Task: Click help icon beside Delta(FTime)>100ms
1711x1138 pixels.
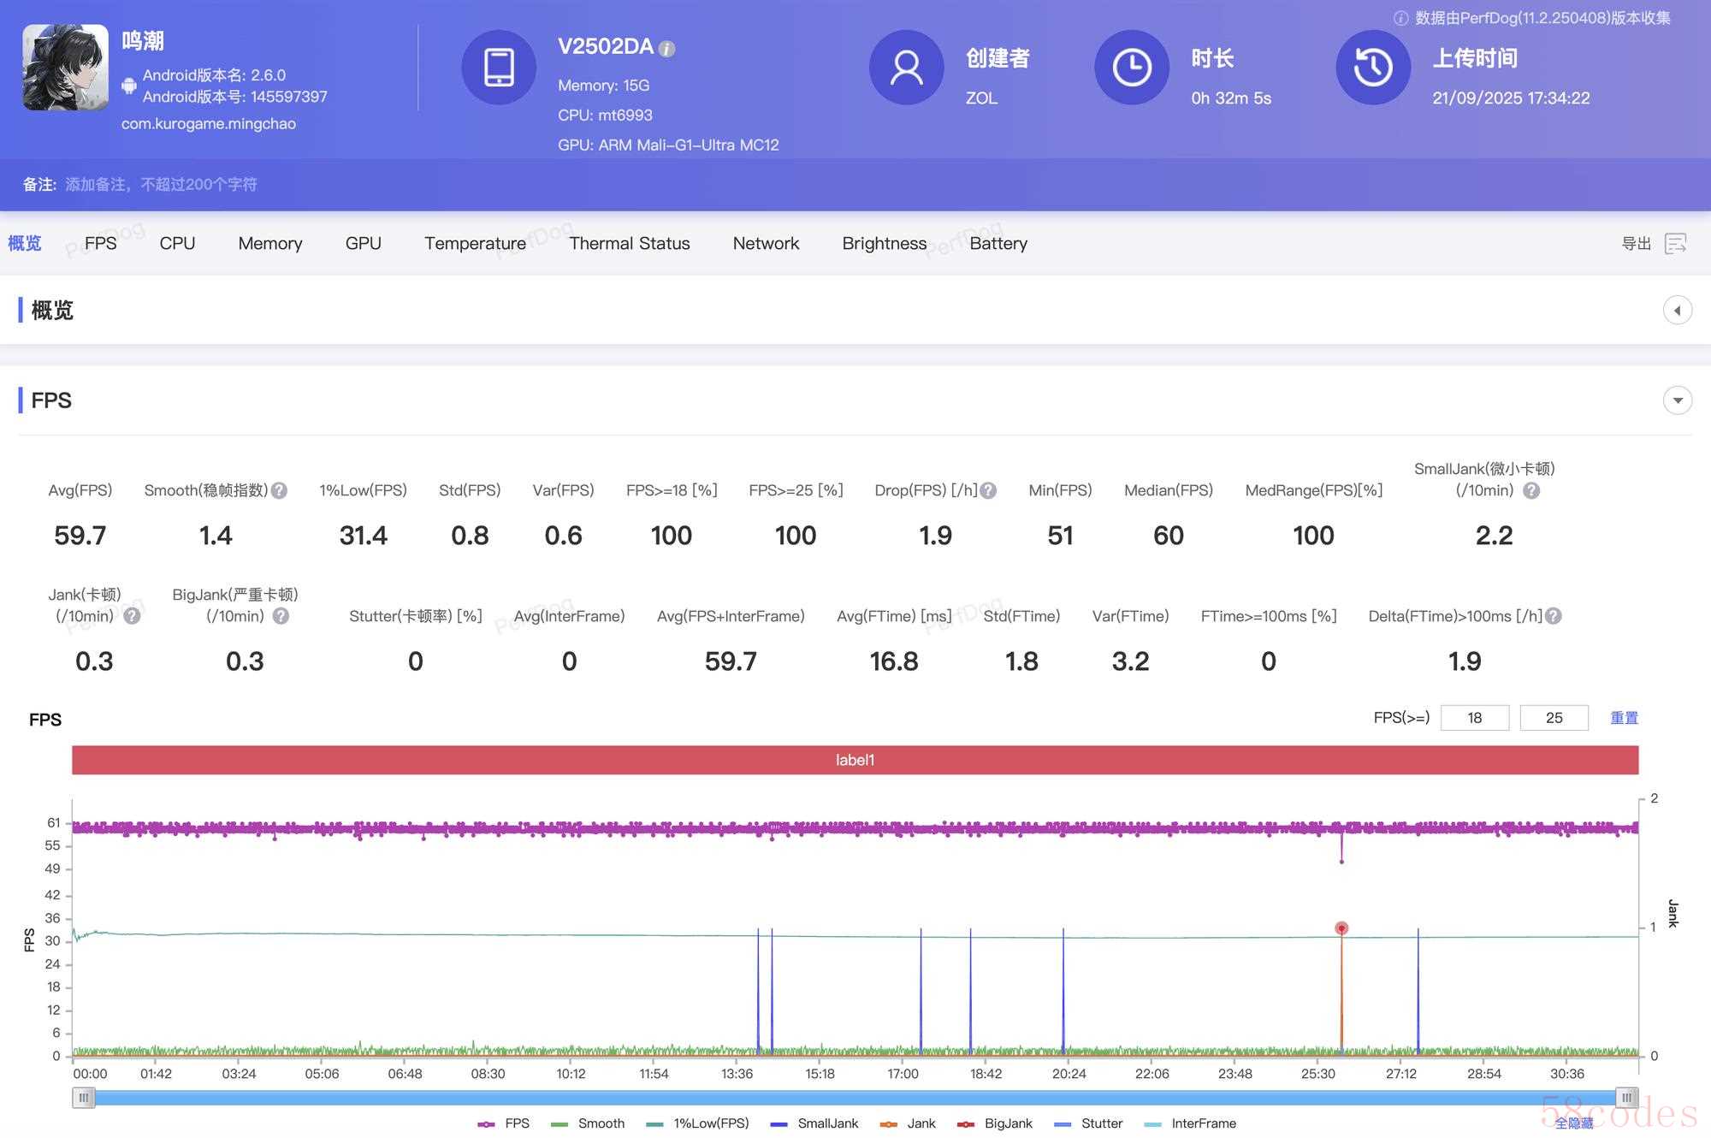Action: pyautogui.click(x=1554, y=616)
